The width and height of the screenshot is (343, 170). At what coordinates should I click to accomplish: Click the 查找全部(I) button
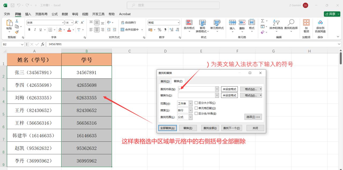[210, 128]
